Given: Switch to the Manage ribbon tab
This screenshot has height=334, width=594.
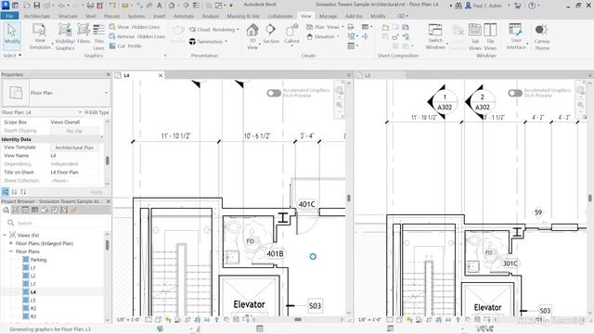Looking at the screenshot, I should tap(328, 16).
